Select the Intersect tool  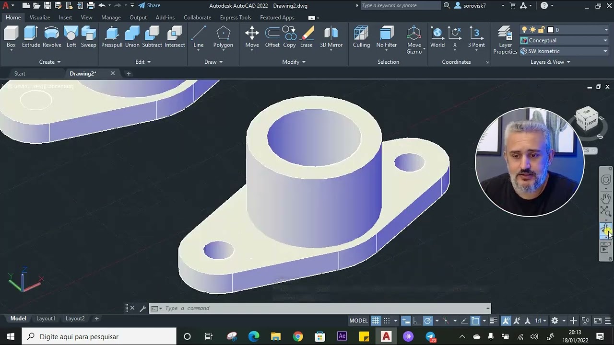pyautogui.click(x=175, y=37)
